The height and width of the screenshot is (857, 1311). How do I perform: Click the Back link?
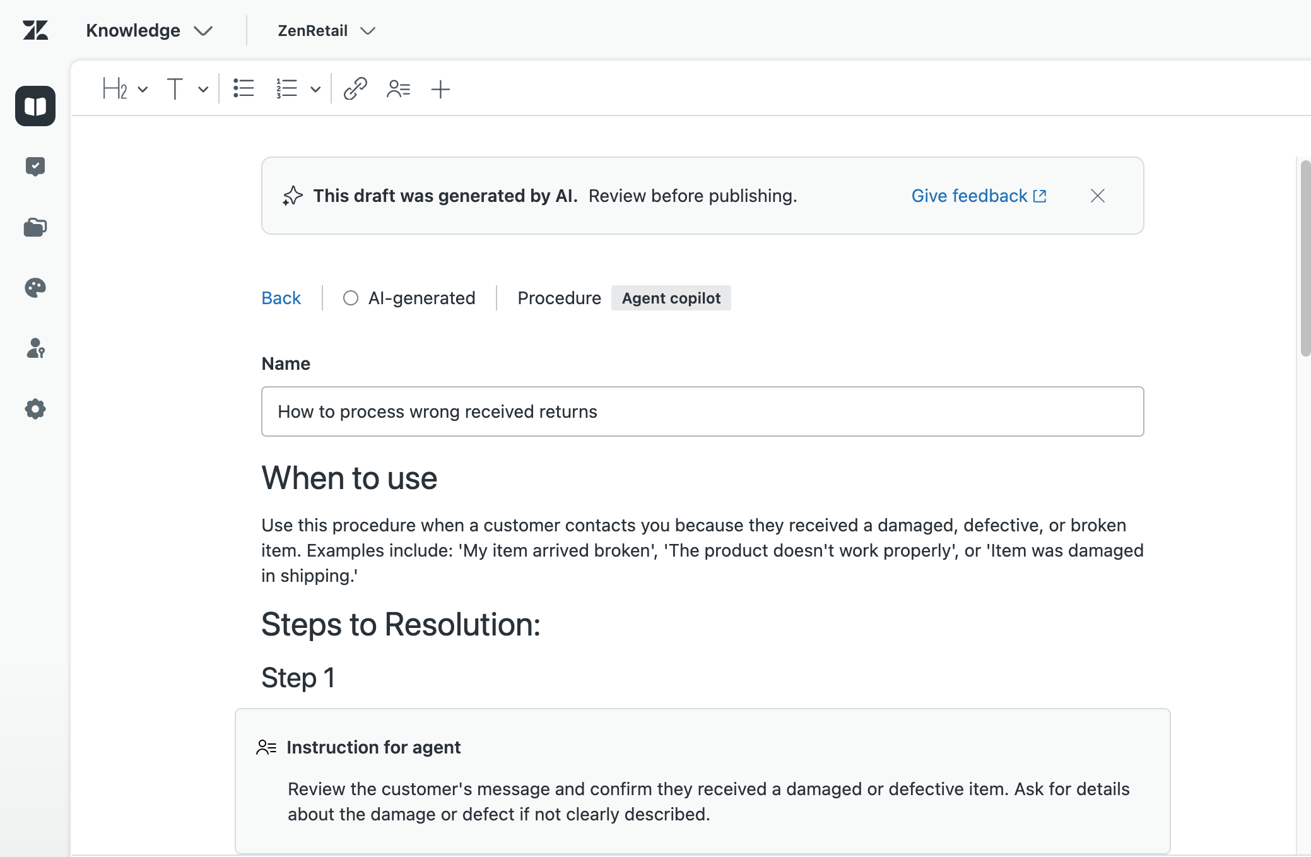[x=281, y=298]
